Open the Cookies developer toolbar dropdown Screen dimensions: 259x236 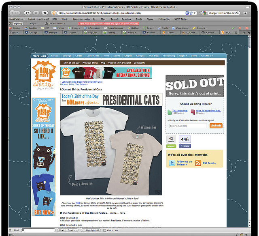(x=32, y=28)
